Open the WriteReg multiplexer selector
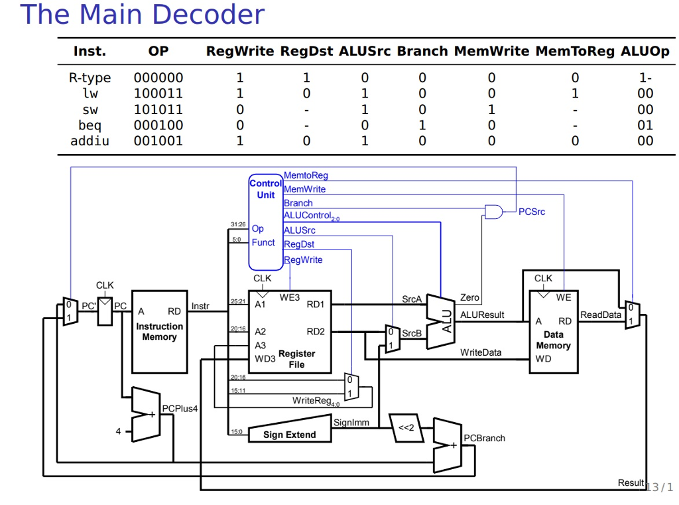This screenshot has width=679, height=505. 352,387
